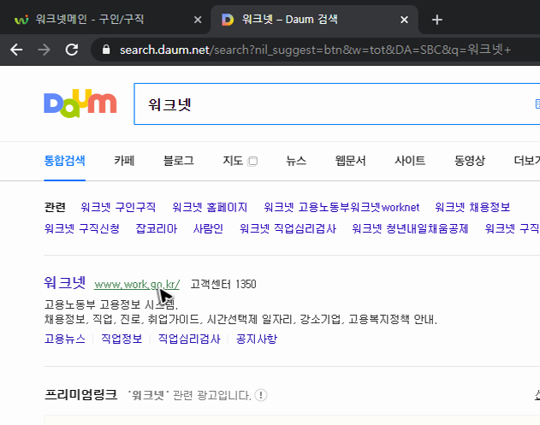Click the info icon next to 프리미엄링크 ad notice
The height and width of the screenshot is (425, 540).
pyautogui.click(x=261, y=395)
